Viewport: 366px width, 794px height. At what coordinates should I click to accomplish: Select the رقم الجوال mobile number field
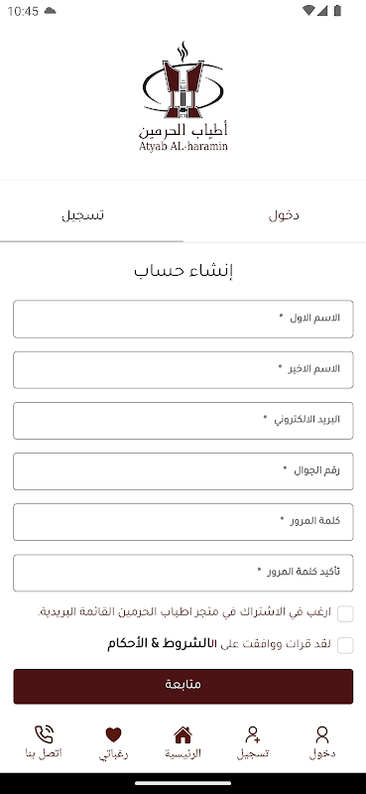(x=183, y=471)
